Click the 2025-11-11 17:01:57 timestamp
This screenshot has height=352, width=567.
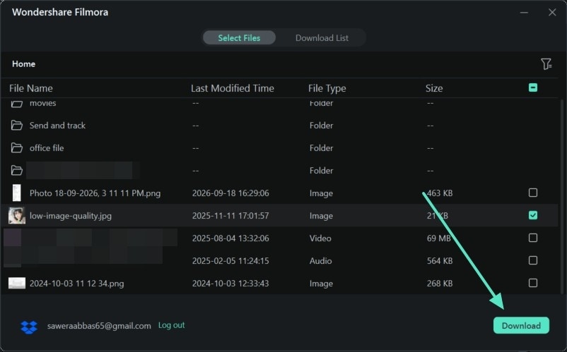[x=230, y=216]
